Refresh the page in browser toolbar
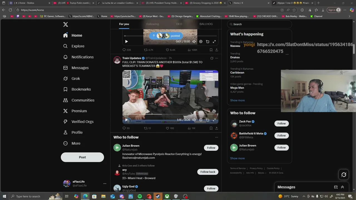The height and width of the screenshot is (200, 356). pyautogui.click(x=10, y=10)
